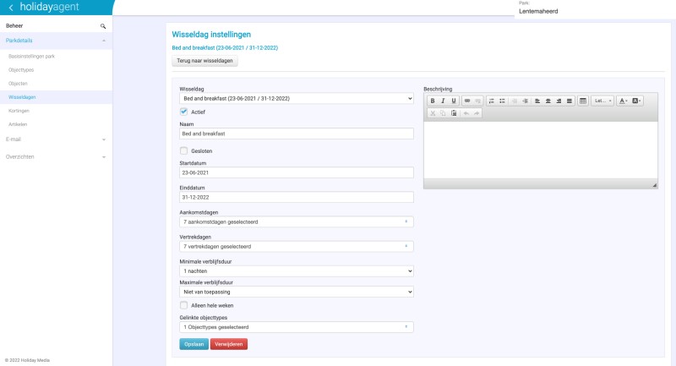Click the Wisseldag instellingen heading

(x=211, y=35)
